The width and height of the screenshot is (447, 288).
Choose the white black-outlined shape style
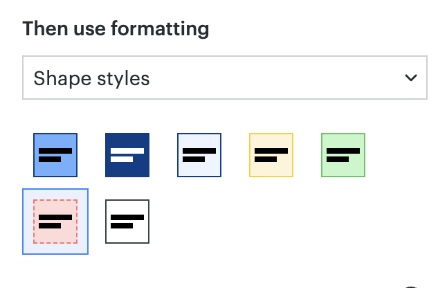tap(127, 222)
